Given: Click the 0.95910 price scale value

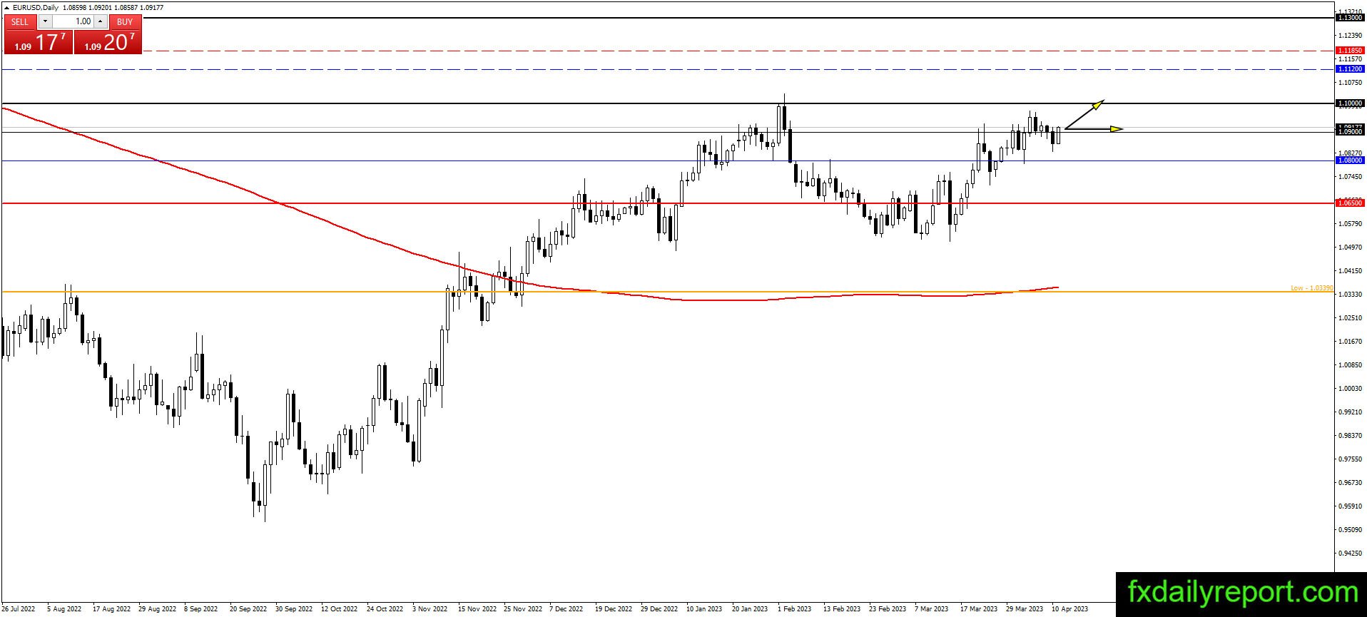Looking at the screenshot, I should point(1351,506).
